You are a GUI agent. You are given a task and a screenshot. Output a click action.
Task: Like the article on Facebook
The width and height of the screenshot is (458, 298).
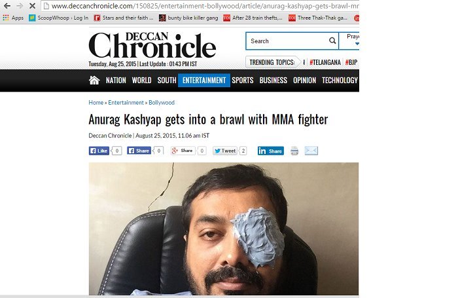coord(99,151)
